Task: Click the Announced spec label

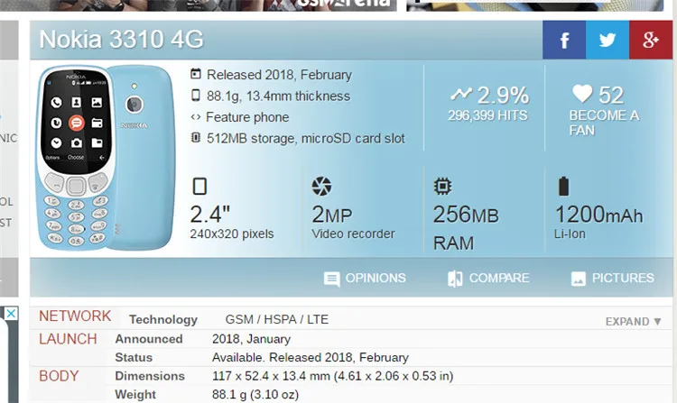Action: (x=149, y=339)
